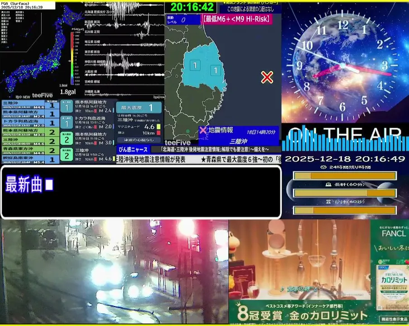
Task: Click the night street live camera feed
Action: point(114,272)
